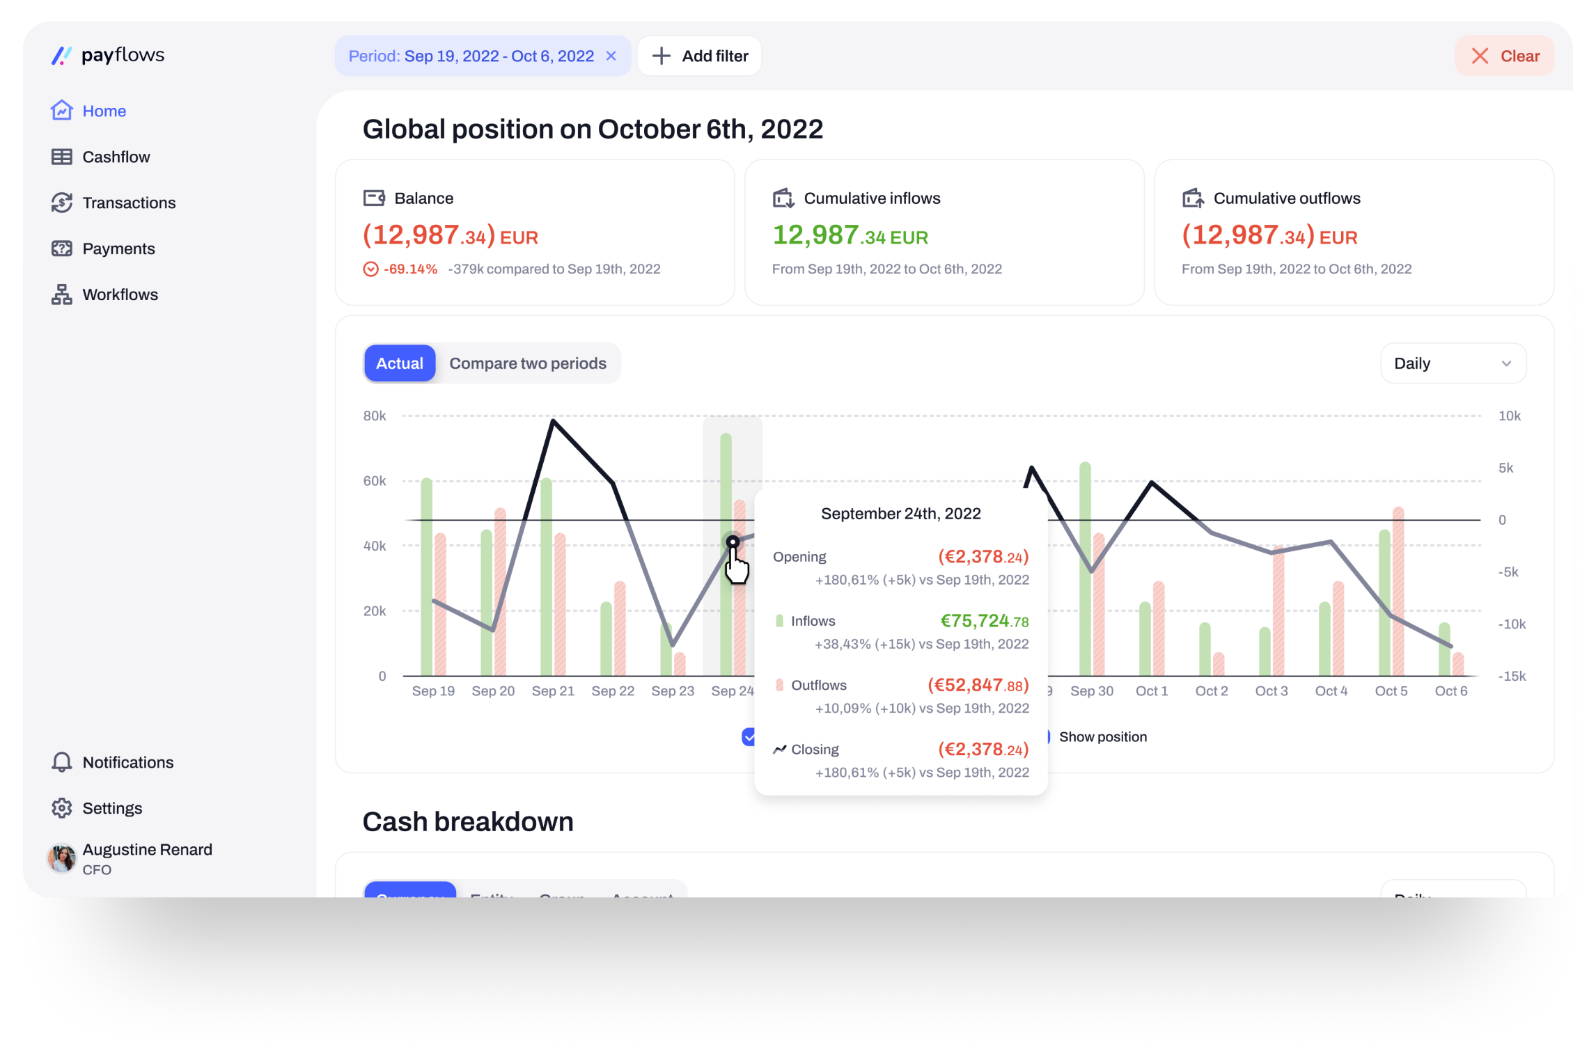The height and width of the screenshot is (1058, 1596).
Task: Toggle the checked checkbox left of tooltip
Action: 749,736
